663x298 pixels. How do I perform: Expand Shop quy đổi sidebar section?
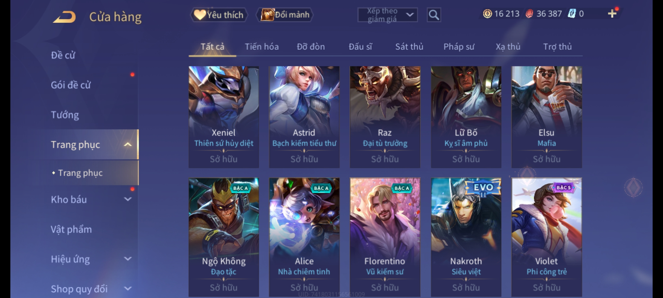128,289
